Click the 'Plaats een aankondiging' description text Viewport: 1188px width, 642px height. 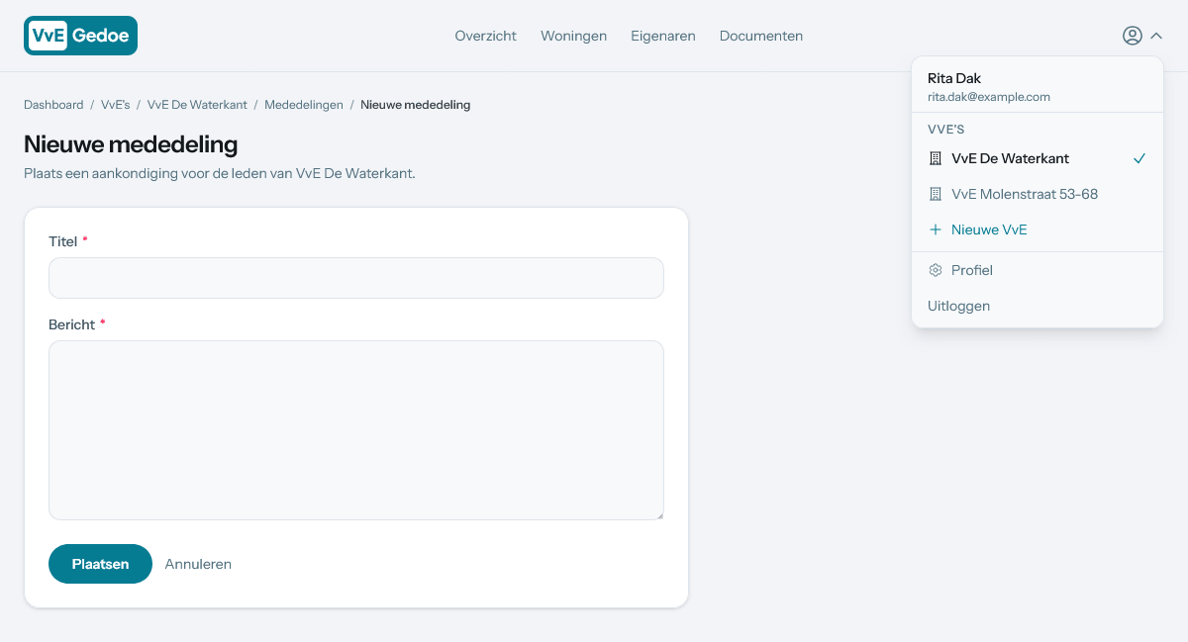[220, 173]
